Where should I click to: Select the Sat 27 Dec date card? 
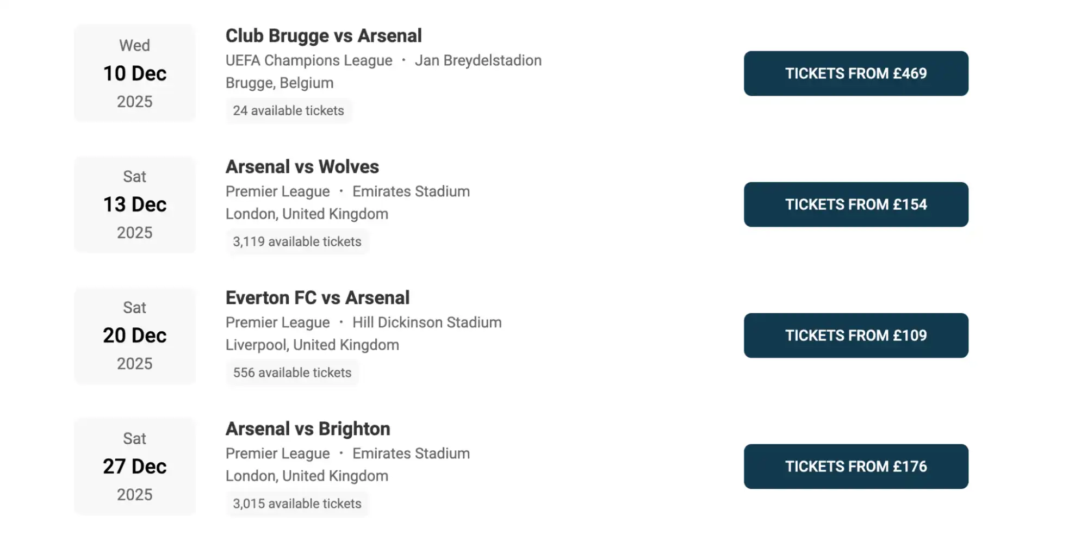134,467
